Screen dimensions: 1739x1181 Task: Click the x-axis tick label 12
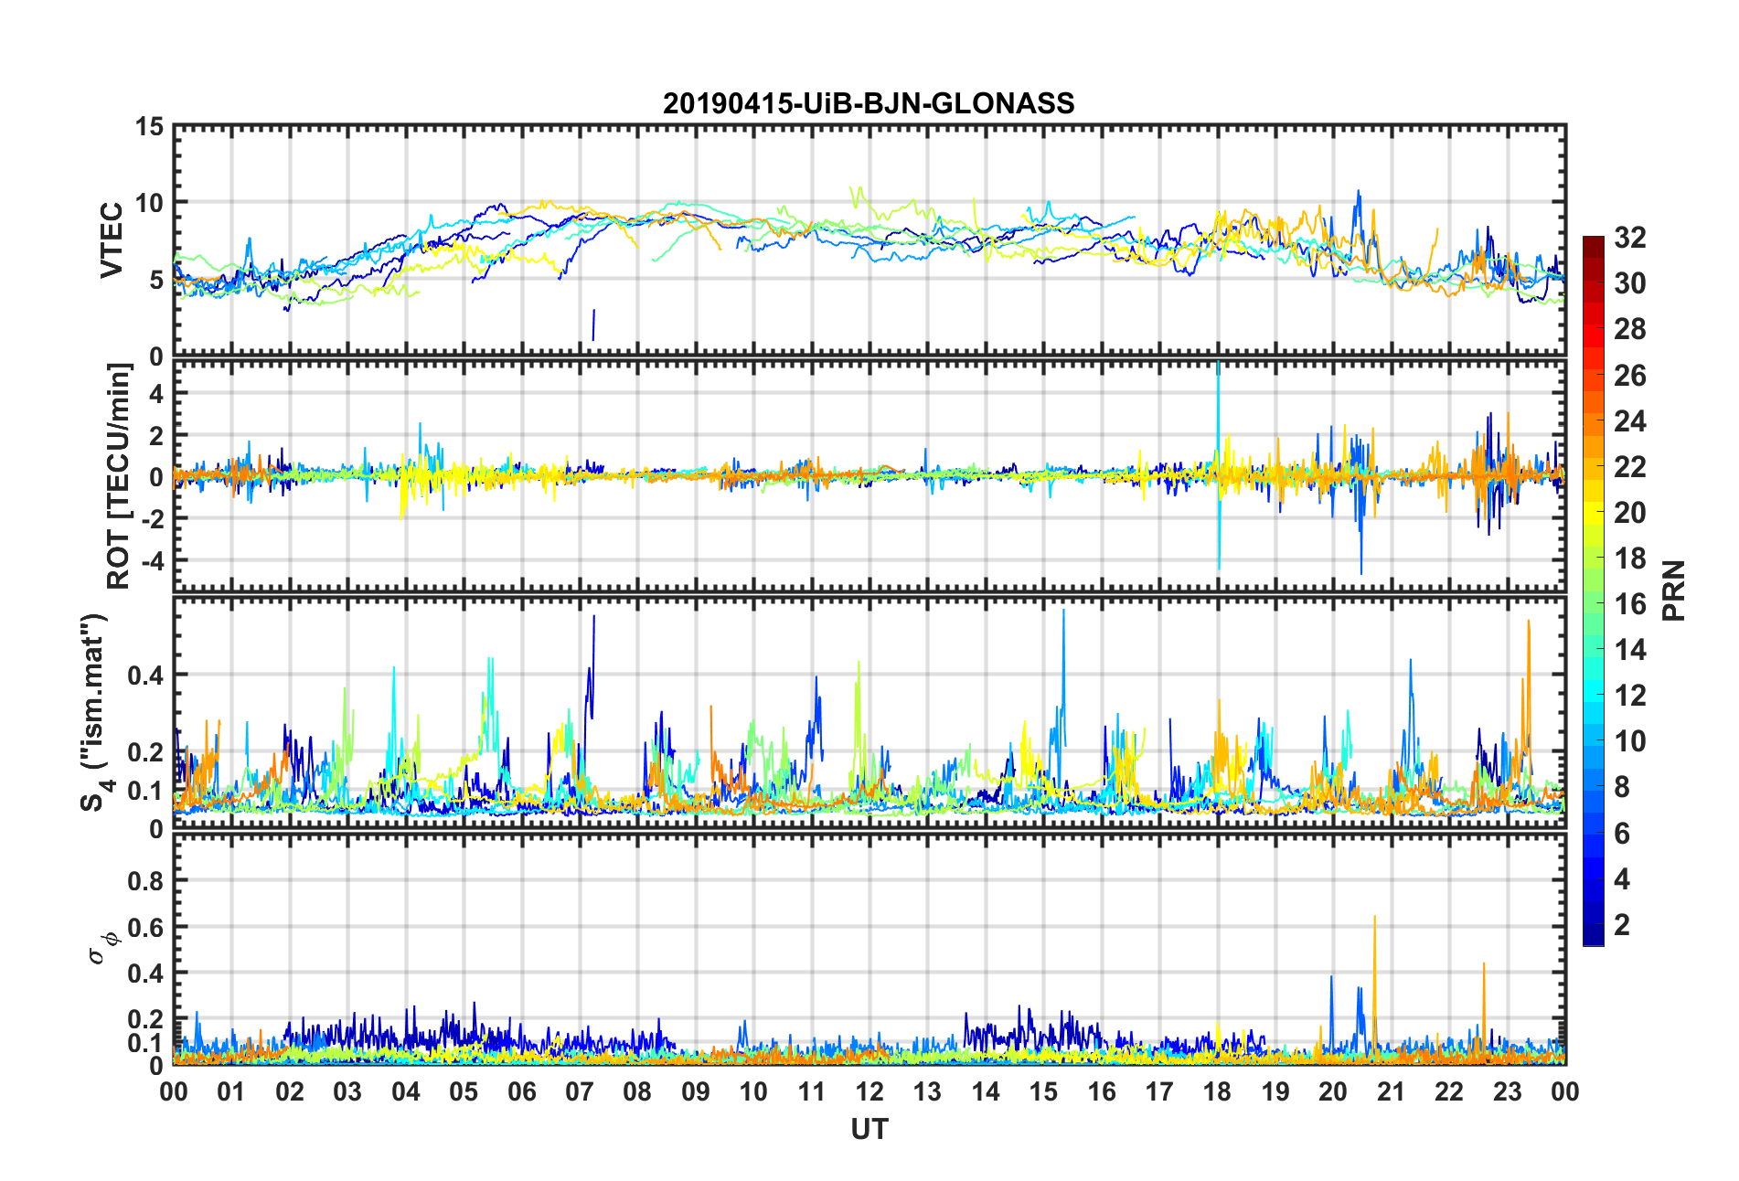coord(869,1091)
